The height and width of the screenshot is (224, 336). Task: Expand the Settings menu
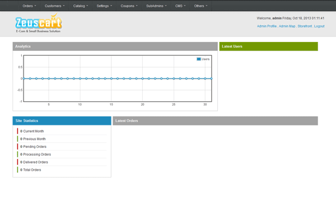coord(104,6)
